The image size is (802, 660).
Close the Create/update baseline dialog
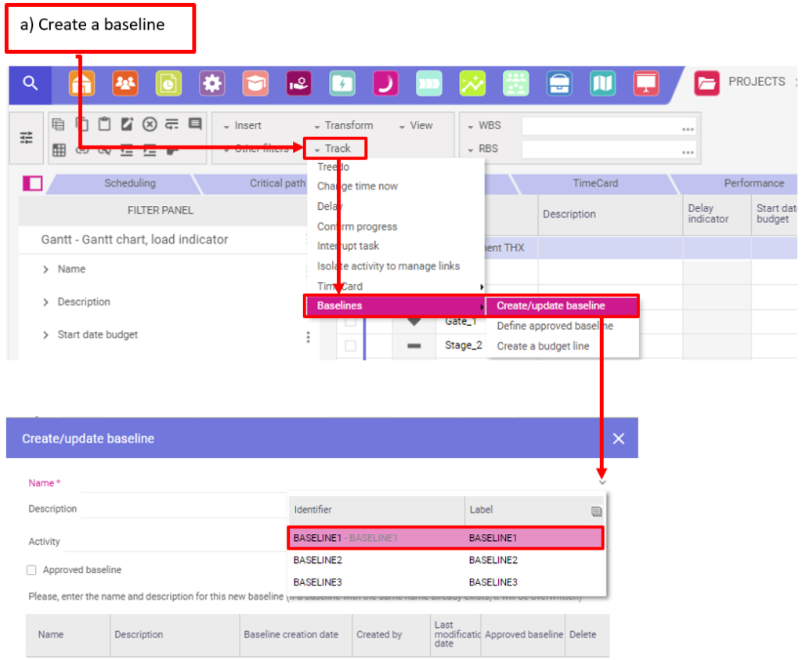coord(619,438)
